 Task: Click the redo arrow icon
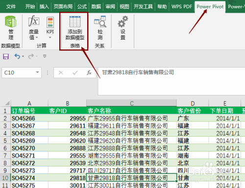point(31,56)
